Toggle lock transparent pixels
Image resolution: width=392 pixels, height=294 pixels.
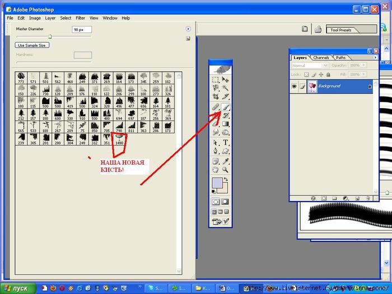(x=306, y=74)
